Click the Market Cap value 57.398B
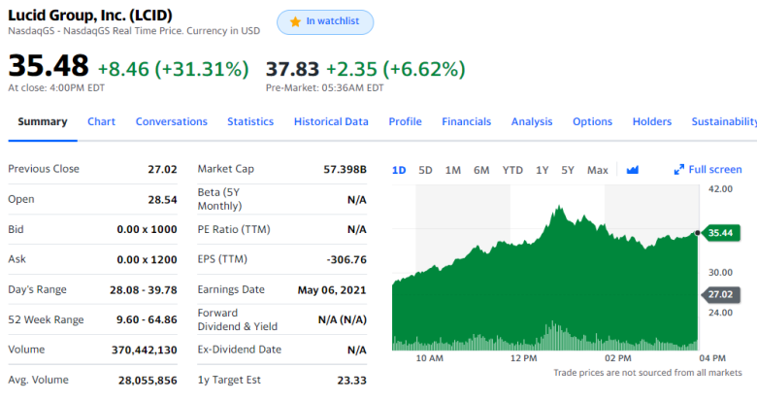The image size is (757, 400). pos(345,169)
